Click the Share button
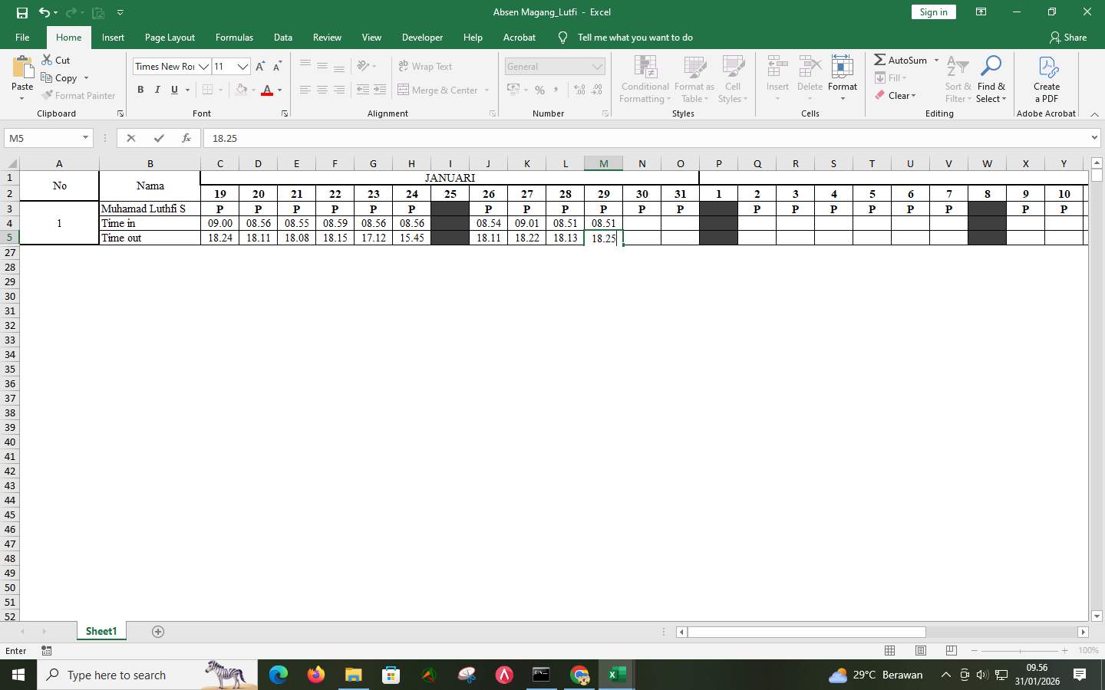This screenshot has width=1105, height=690. click(x=1068, y=37)
